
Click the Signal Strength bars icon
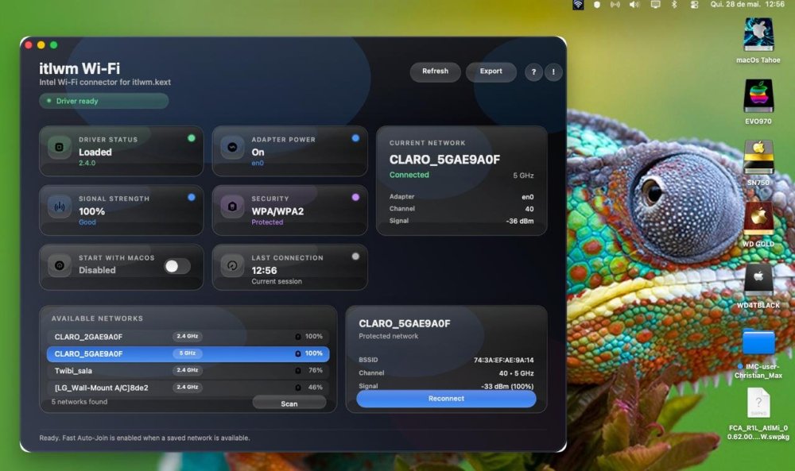[x=60, y=207]
